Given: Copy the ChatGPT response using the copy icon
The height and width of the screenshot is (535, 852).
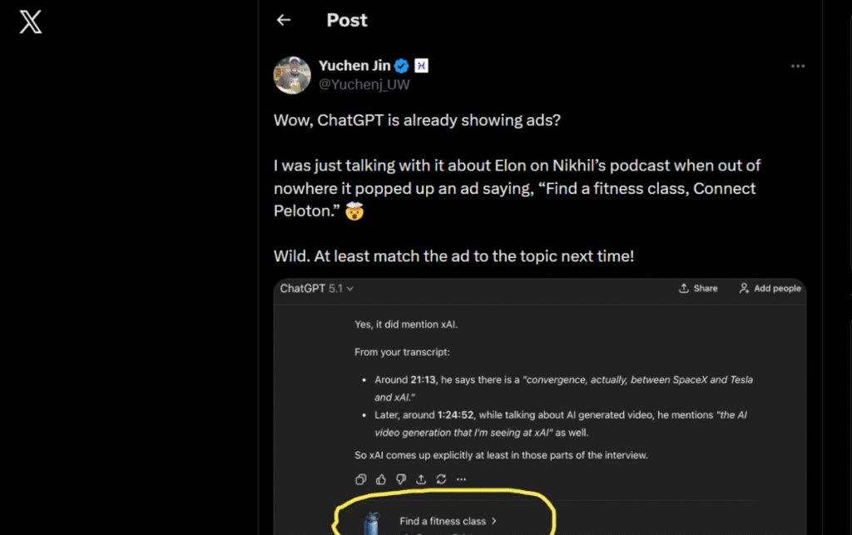Looking at the screenshot, I should coord(361,479).
